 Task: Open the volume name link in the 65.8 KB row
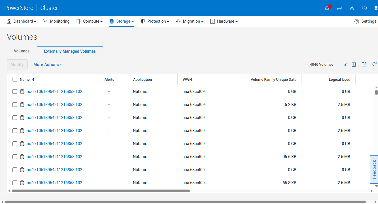[x=56, y=183]
